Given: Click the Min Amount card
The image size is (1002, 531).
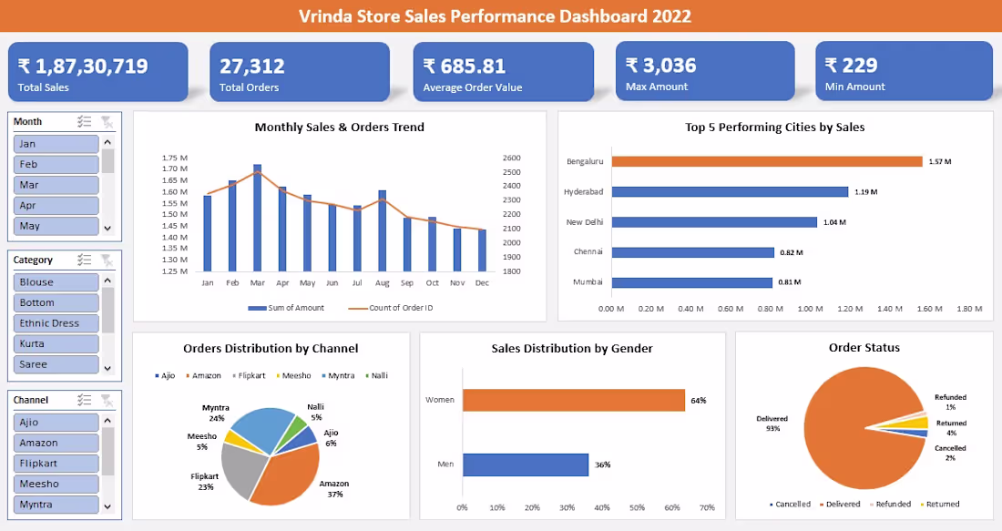Looking at the screenshot, I should (x=905, y=71).
